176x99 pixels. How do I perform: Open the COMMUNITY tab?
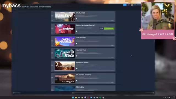click(x=34, y=7)
